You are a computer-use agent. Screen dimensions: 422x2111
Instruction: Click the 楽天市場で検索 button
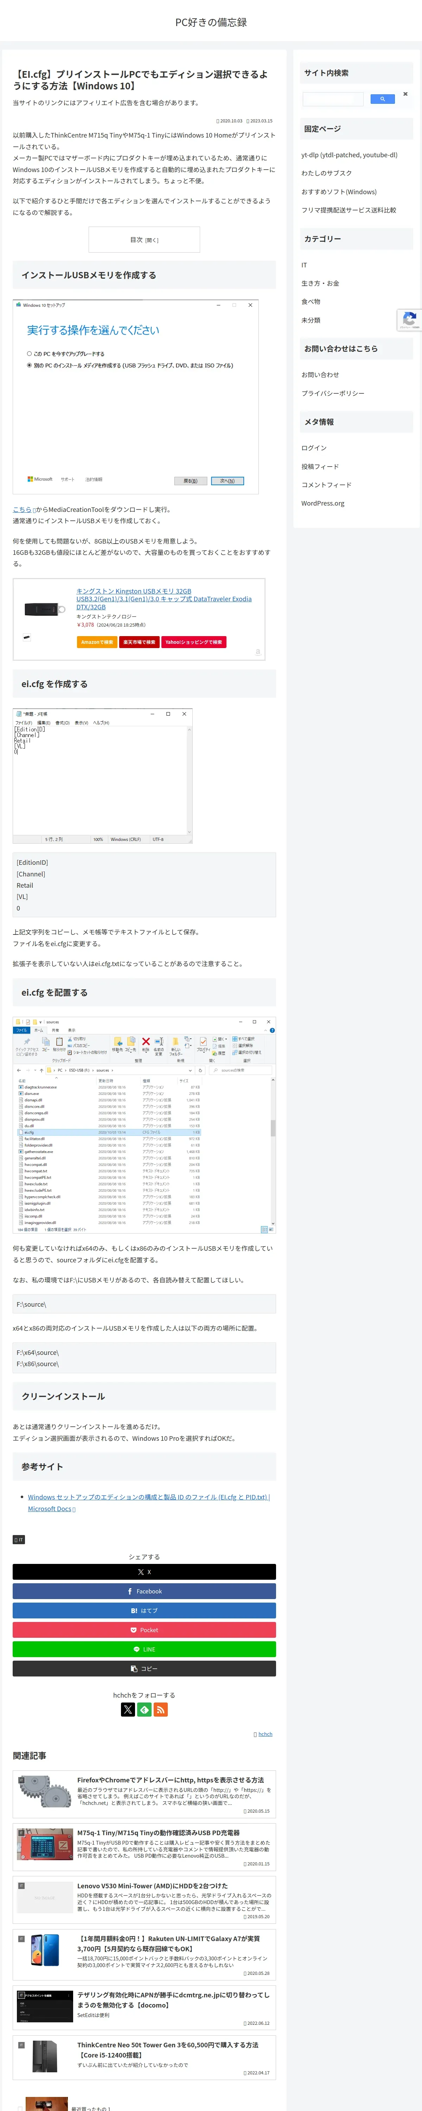[139, 642]
